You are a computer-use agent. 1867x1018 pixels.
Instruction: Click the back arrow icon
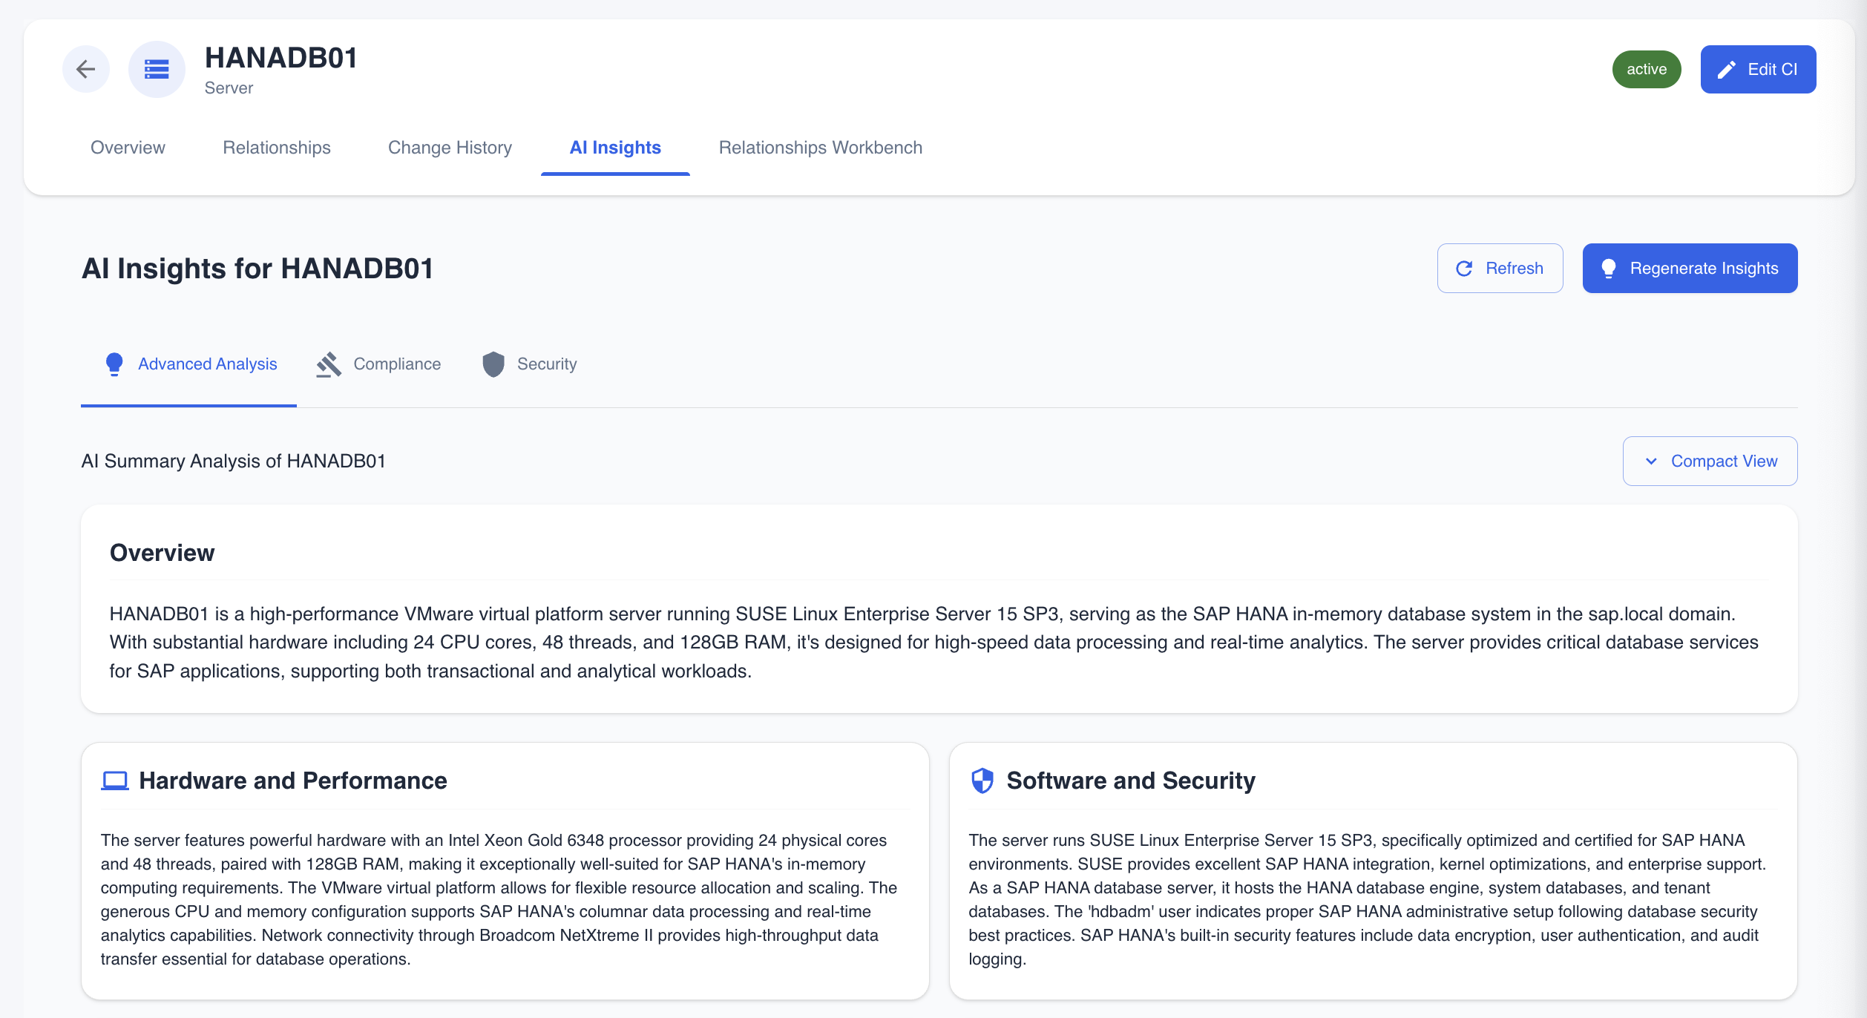[85, 68]
